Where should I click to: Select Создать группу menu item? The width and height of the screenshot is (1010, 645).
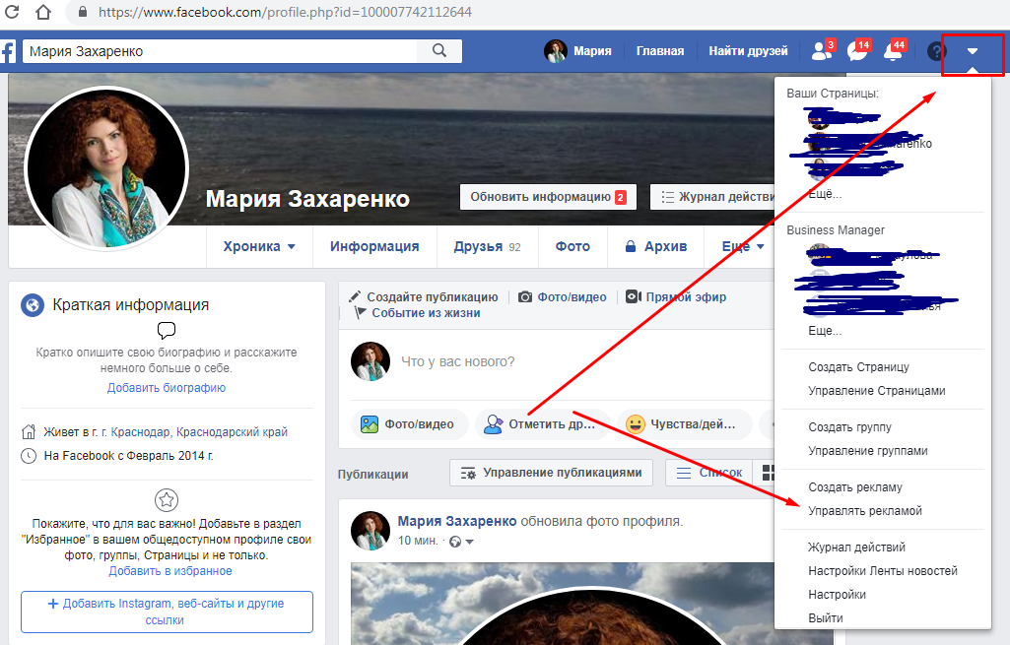849,426
